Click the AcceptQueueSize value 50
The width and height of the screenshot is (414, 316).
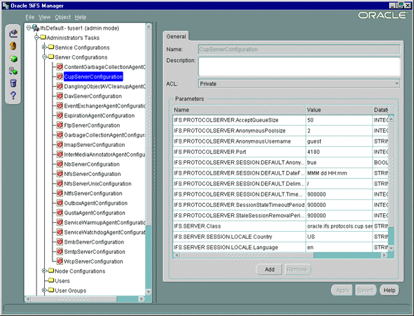pyautogui.click(x=339, y=120)
